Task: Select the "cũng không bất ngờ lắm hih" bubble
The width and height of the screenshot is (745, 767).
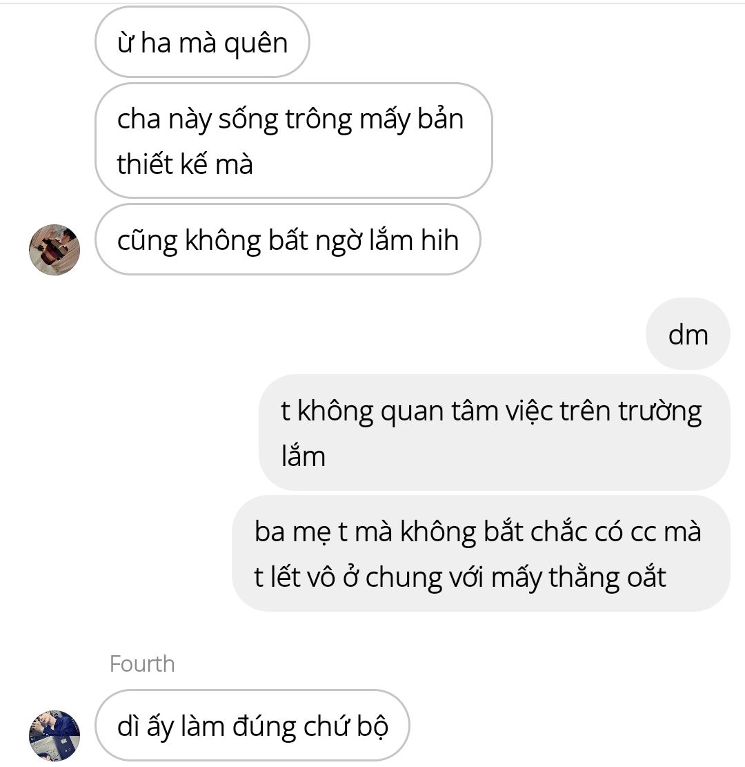Action: 288,240
